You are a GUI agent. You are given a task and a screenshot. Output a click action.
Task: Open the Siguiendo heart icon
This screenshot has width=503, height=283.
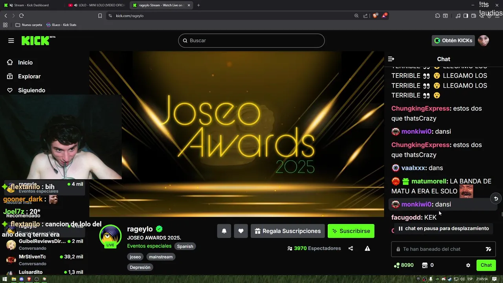tap(10, 90)
